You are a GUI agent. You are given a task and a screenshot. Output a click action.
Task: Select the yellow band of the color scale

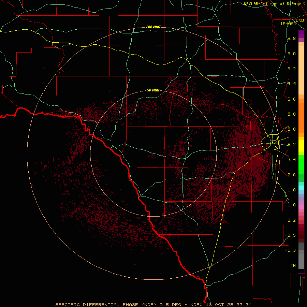pyautogui.click(x=301, y=146)
